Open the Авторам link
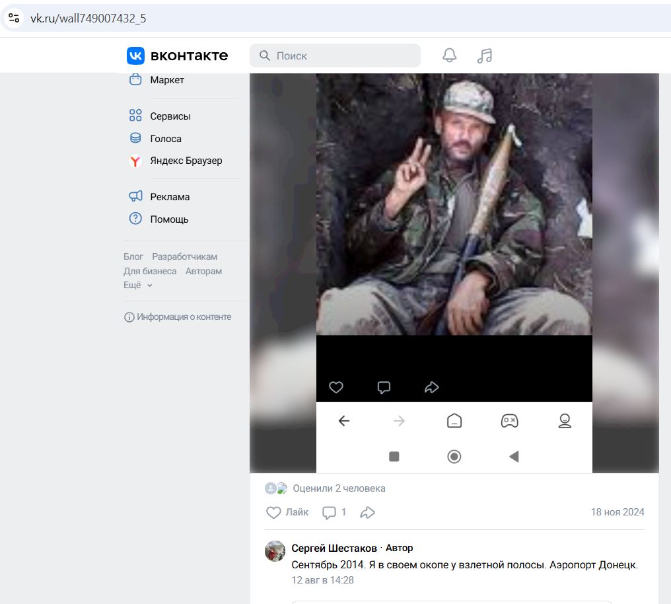 coord(203,271)
